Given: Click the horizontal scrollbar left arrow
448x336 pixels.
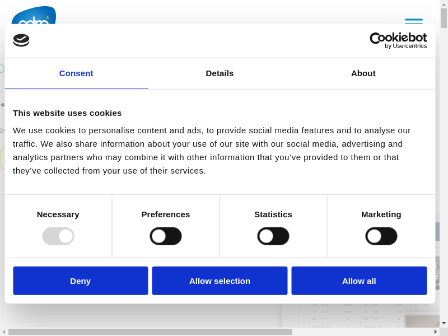Looking at the screenshot, I should 4,332.
